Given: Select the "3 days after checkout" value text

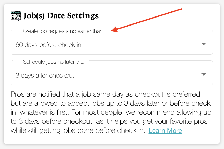Looking at the screenshot, I should pos(45,76).
